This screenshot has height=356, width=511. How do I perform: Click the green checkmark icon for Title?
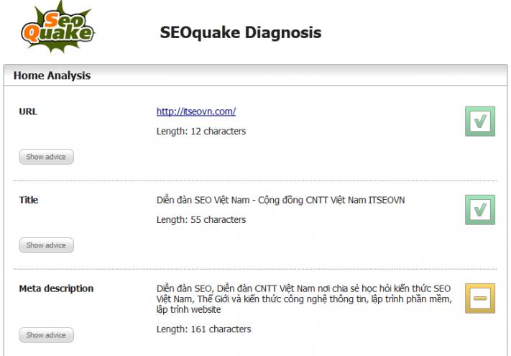[x=479, y=209]
